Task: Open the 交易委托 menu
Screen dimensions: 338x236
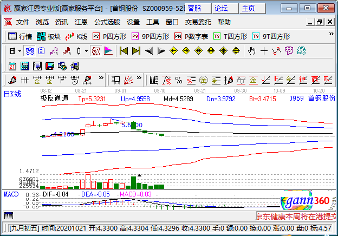Action: click(x=198, y=22)
